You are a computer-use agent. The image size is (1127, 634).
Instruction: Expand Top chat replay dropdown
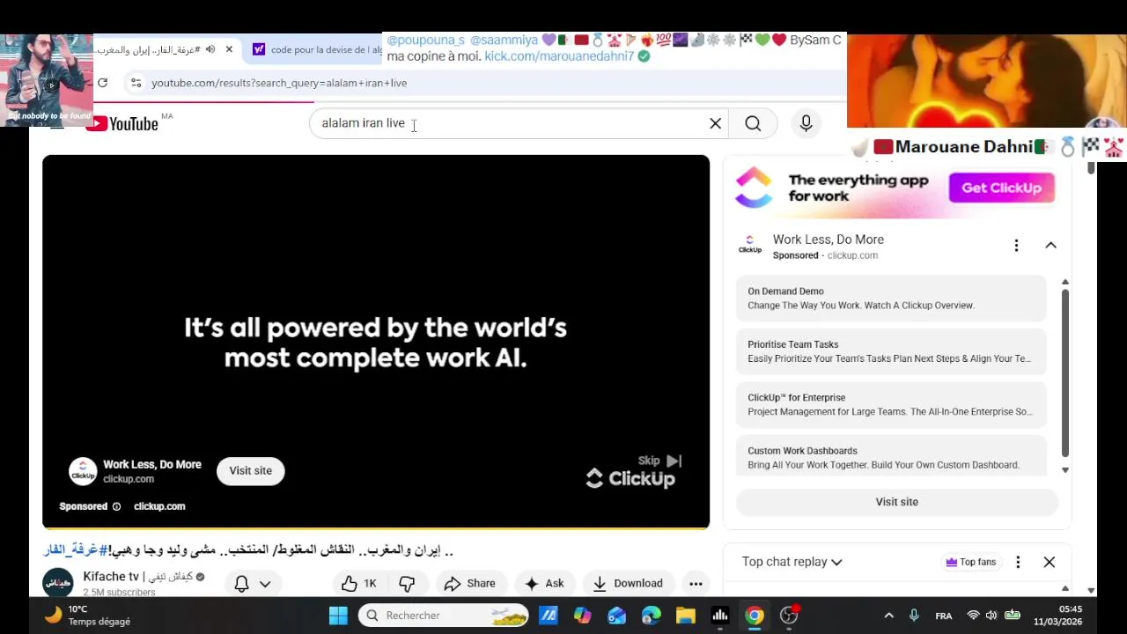click(x=792, y=562)
